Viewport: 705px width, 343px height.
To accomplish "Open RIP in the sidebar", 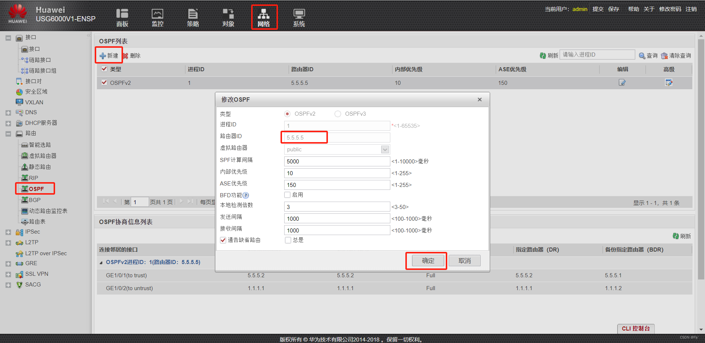I will (x=33, y=178).
